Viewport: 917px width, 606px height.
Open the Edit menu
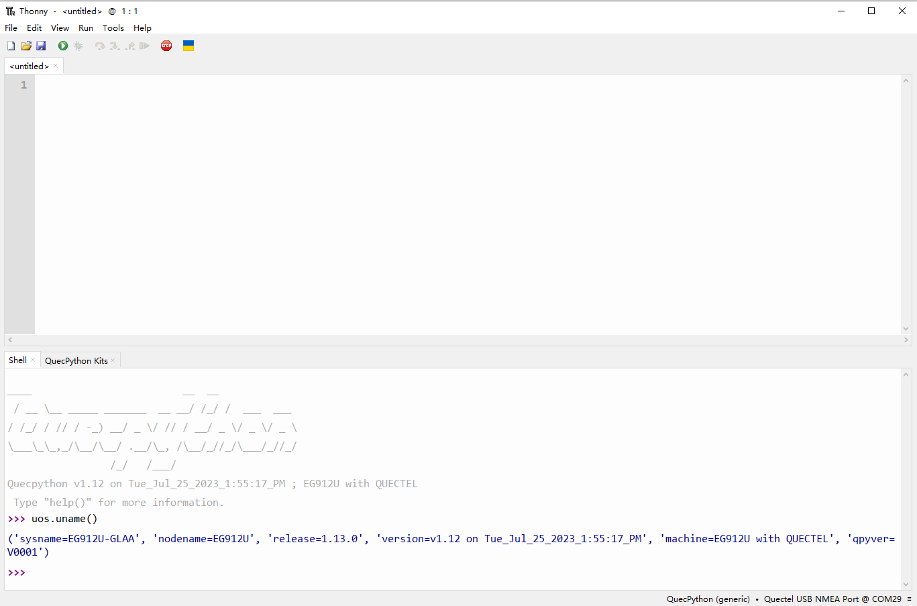pos(34,28)
